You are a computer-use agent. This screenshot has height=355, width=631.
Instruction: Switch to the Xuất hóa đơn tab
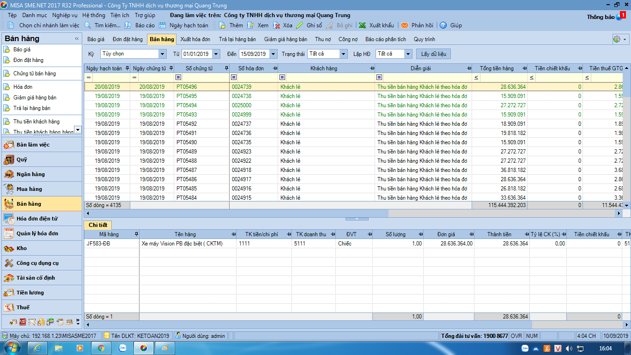195,39
